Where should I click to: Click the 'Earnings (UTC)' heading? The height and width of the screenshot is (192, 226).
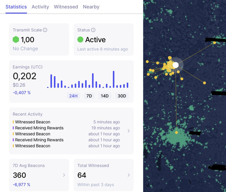tap(28, 67)
